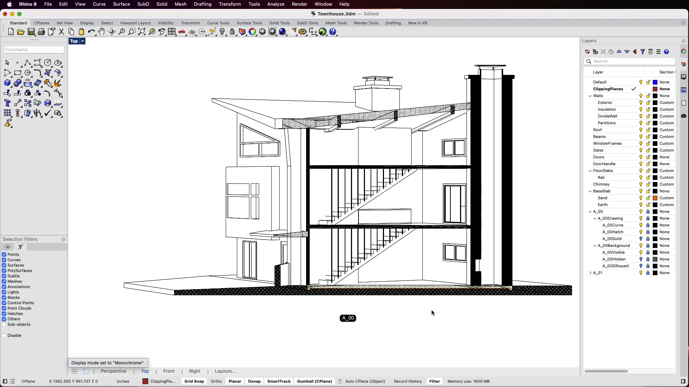The image size is (689, 387).
Task: Click the Print toolbar icon
Action: coord(41,32)
